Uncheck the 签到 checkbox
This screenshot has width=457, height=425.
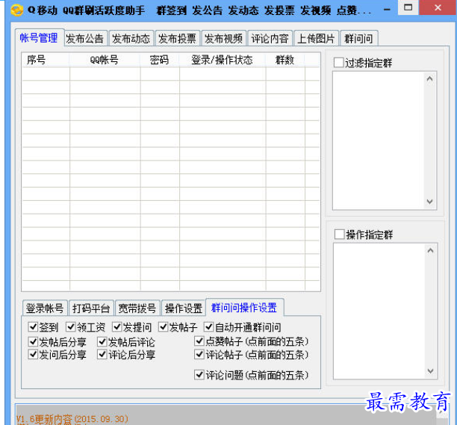(x=33, y=326)
